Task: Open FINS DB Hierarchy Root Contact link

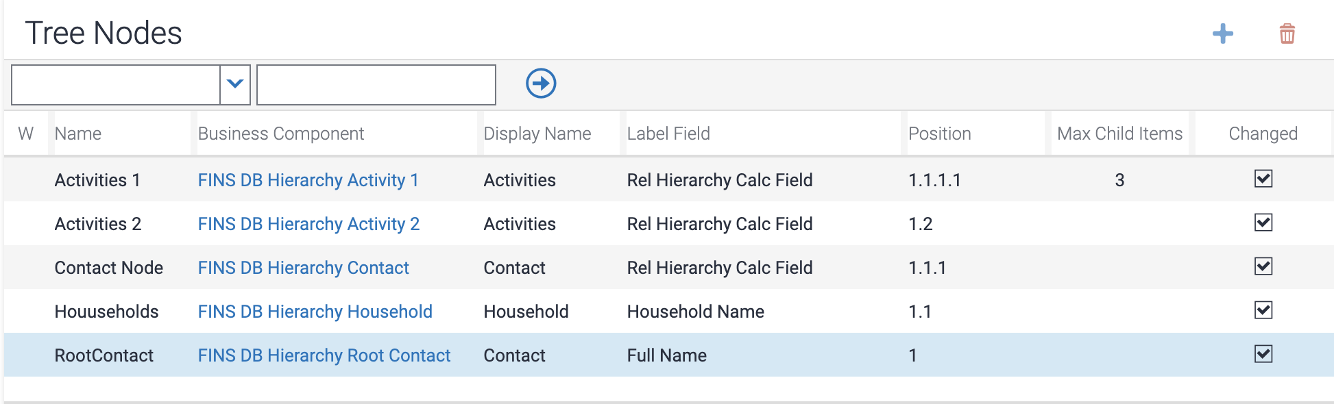Action: pos(324,355)
